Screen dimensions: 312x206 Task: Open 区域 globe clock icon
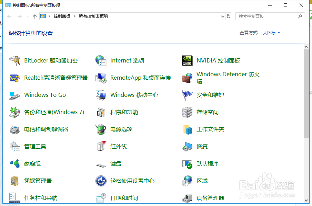[x=187, y=181]
